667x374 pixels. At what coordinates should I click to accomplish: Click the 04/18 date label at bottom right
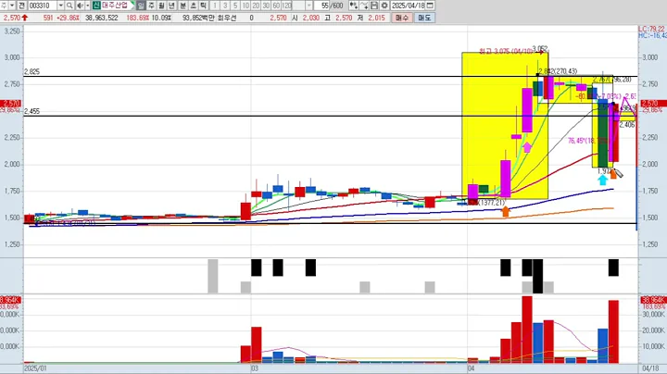click(651, 368)
